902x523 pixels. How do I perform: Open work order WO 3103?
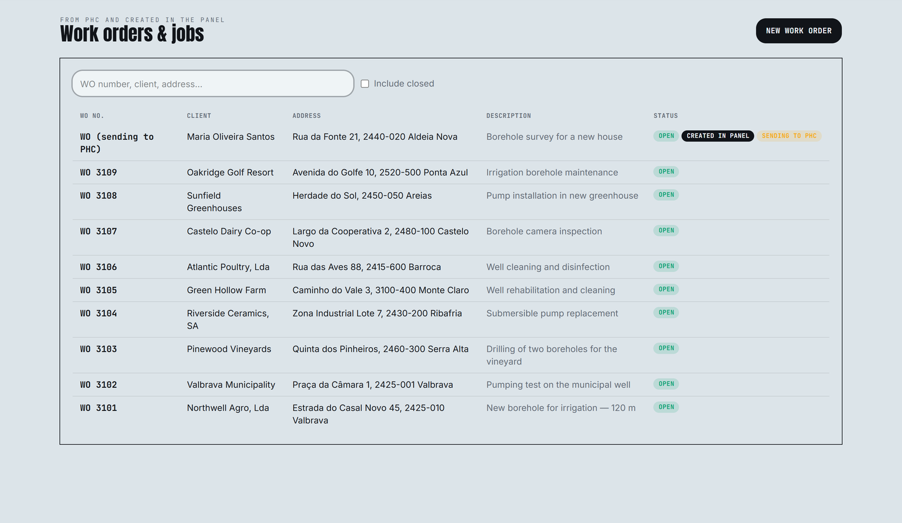pos(99,349)
